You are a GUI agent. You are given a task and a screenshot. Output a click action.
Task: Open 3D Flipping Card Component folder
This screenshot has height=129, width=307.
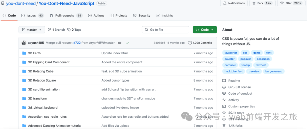pyautogui.click(x=49, y=62)
